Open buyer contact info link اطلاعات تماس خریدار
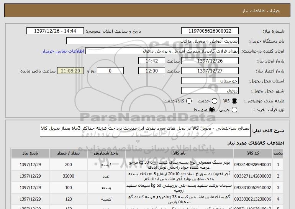The image size is (295, 209). click(x=63, y=51)
